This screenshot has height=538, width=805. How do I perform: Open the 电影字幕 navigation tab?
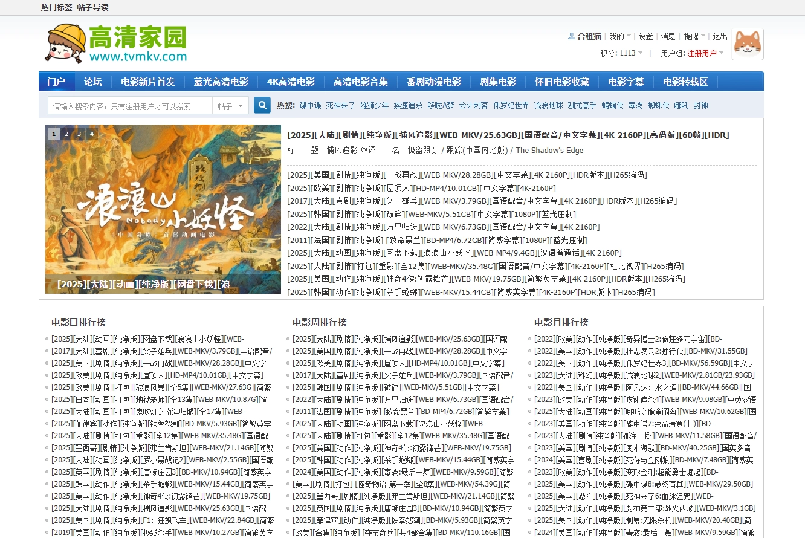coord(626,82)
